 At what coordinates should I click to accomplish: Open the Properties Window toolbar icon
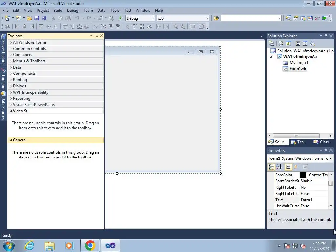(296, 18)
